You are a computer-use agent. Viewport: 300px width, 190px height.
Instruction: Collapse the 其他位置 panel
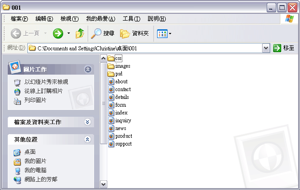click(88, 139)
